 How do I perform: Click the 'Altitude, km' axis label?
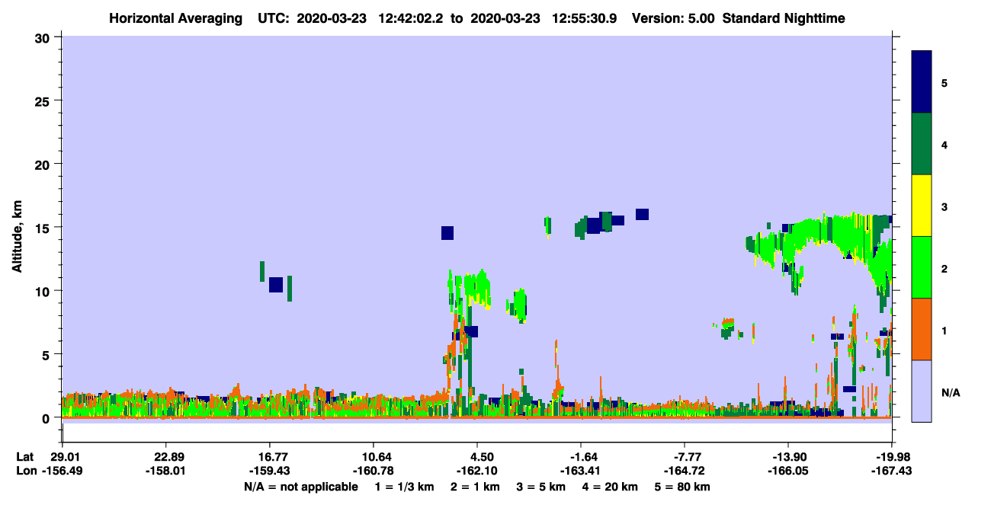coord(17,238)
